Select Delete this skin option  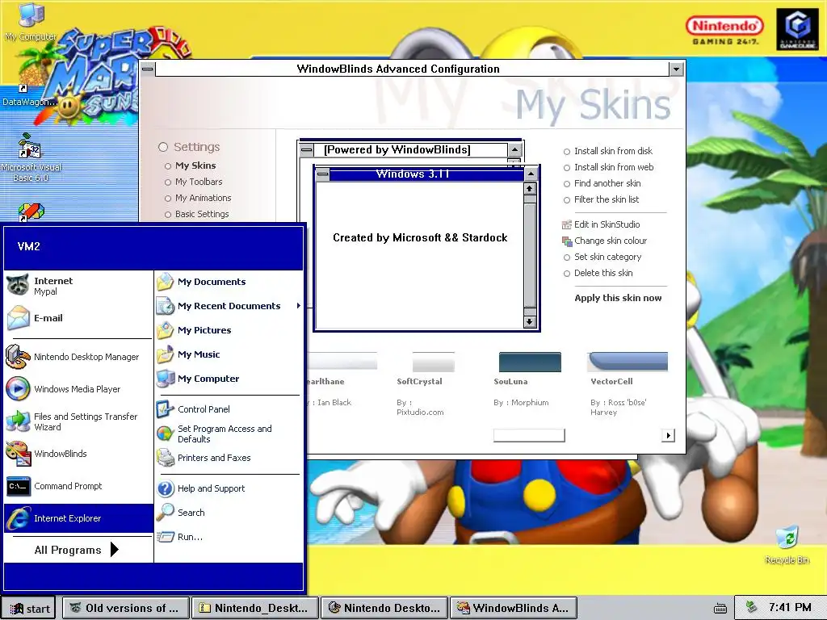[x=598, y=273]
